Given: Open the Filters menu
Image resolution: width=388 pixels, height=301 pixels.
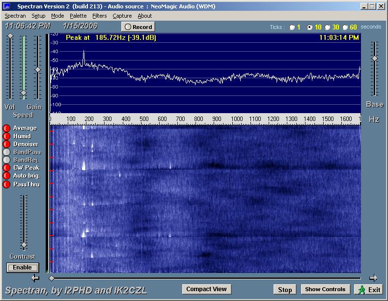Looking at the screenshot, I should 100,16.
